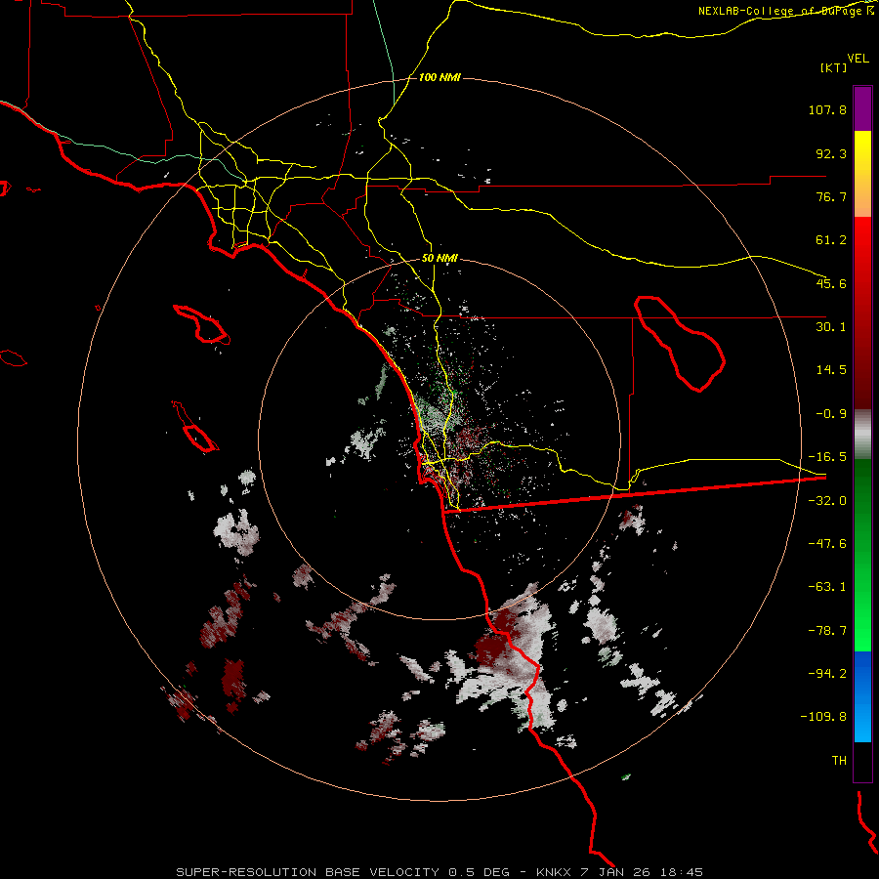Screen dimensions: 879x879
Task: Click the 61.2 legend value
Action: click(831, 240)
